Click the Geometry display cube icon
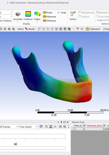Screen dimensions: 109x155 point(18,14)
